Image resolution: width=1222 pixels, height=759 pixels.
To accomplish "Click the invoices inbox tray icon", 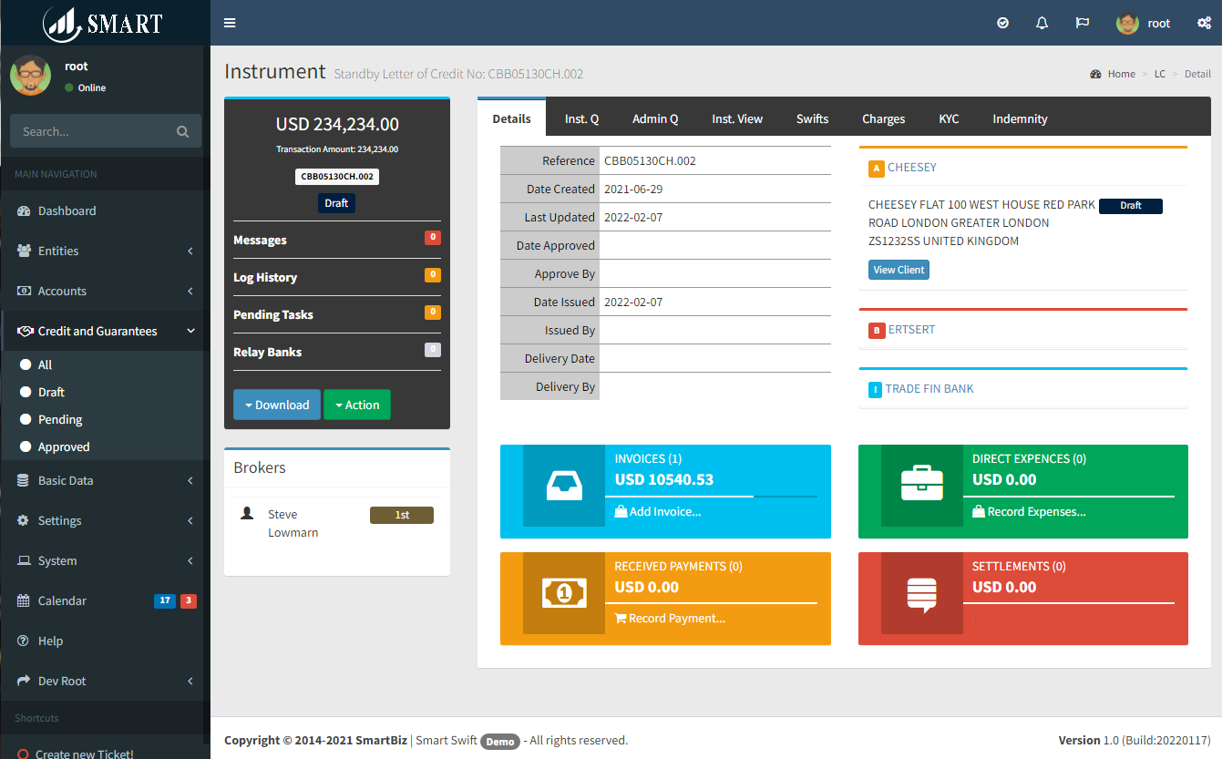I will [x=563, y=486].
